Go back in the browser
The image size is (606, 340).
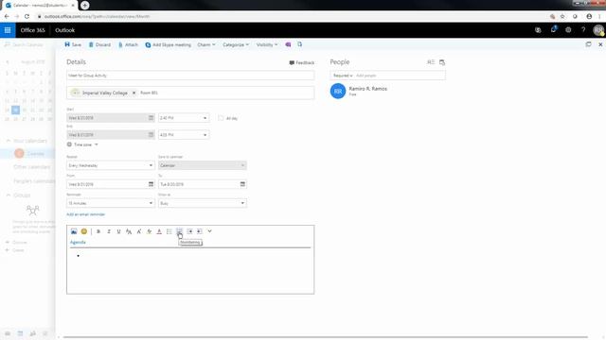(7, 16)
